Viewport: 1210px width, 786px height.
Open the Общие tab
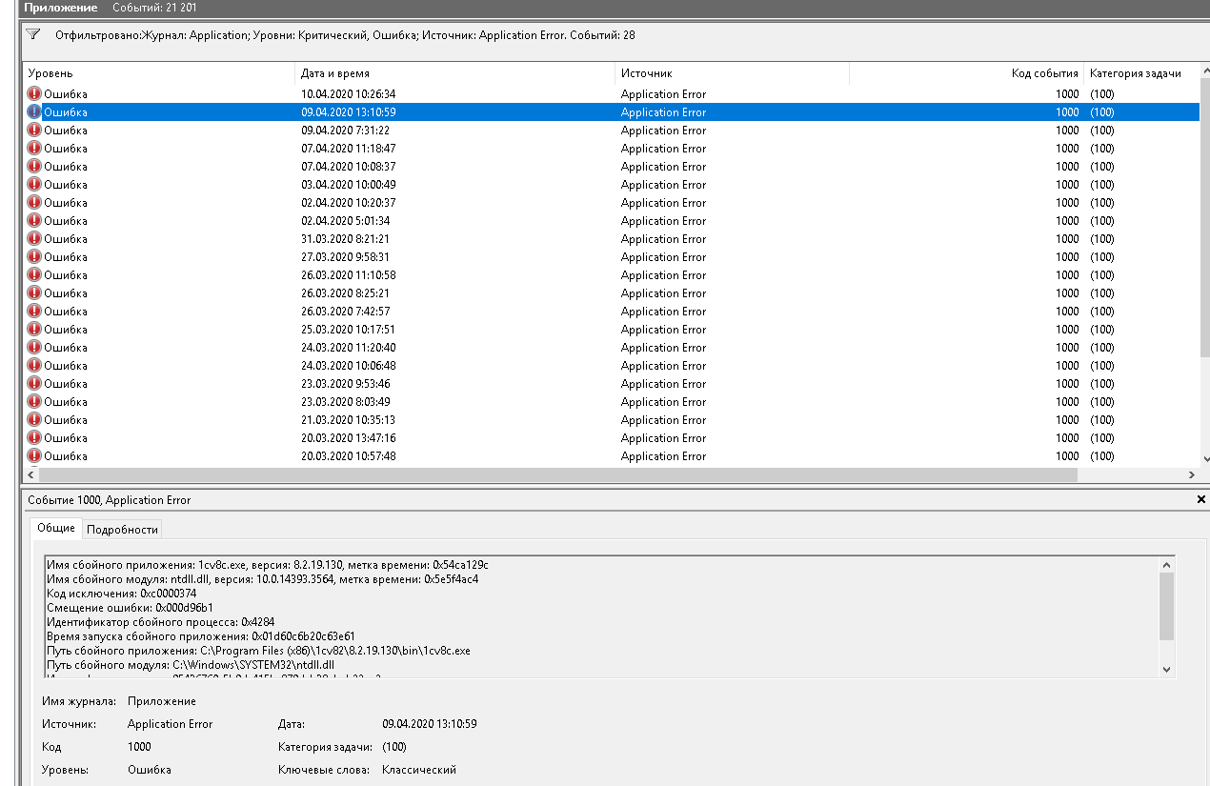[x=56, y=529]
